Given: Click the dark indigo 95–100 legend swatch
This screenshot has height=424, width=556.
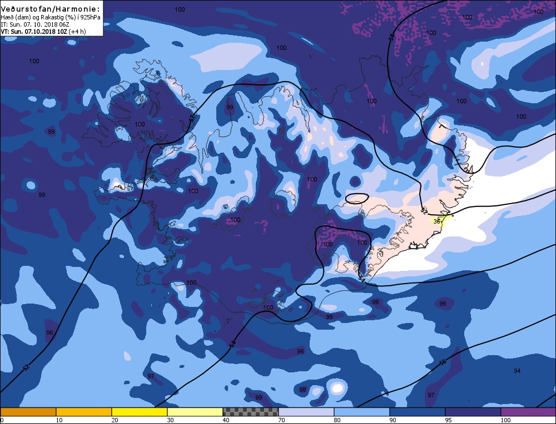Looking at the screenshot, I should tap(473, 412).
